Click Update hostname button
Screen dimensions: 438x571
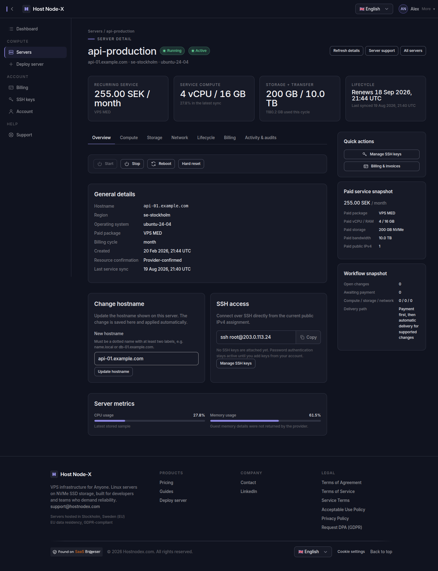point(113,372)
